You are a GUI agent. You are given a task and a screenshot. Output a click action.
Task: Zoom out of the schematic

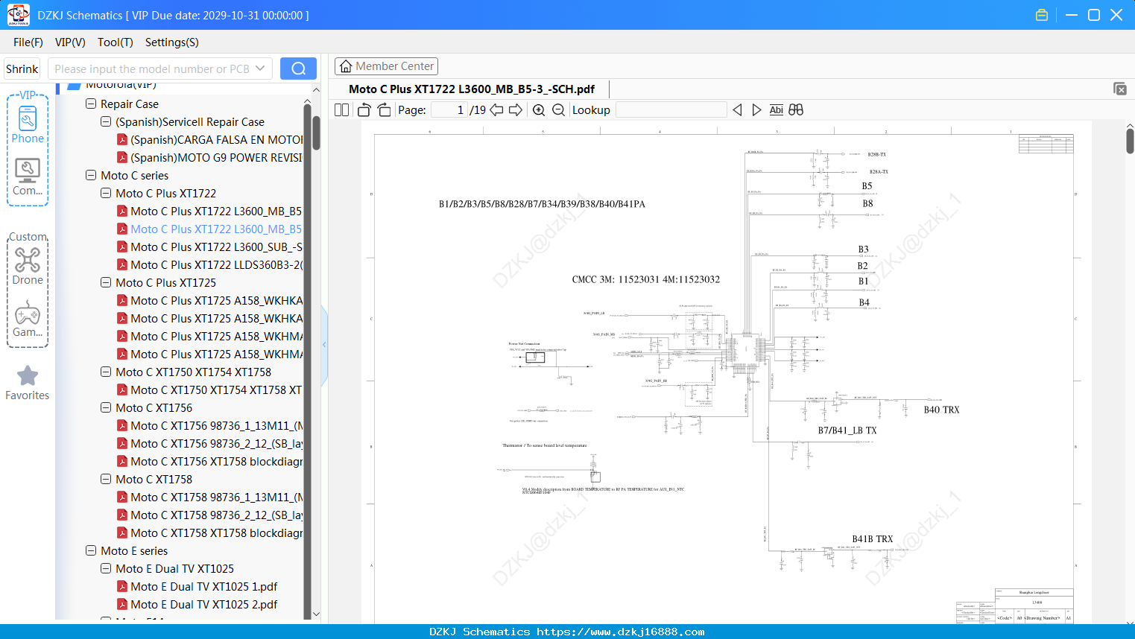tap(558, 110)
